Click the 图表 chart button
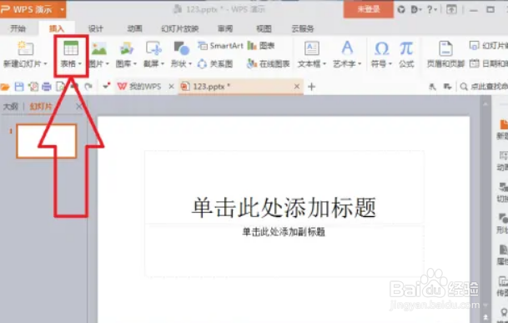508x323 pixels. pyautogui.click(x=261, y=46)
